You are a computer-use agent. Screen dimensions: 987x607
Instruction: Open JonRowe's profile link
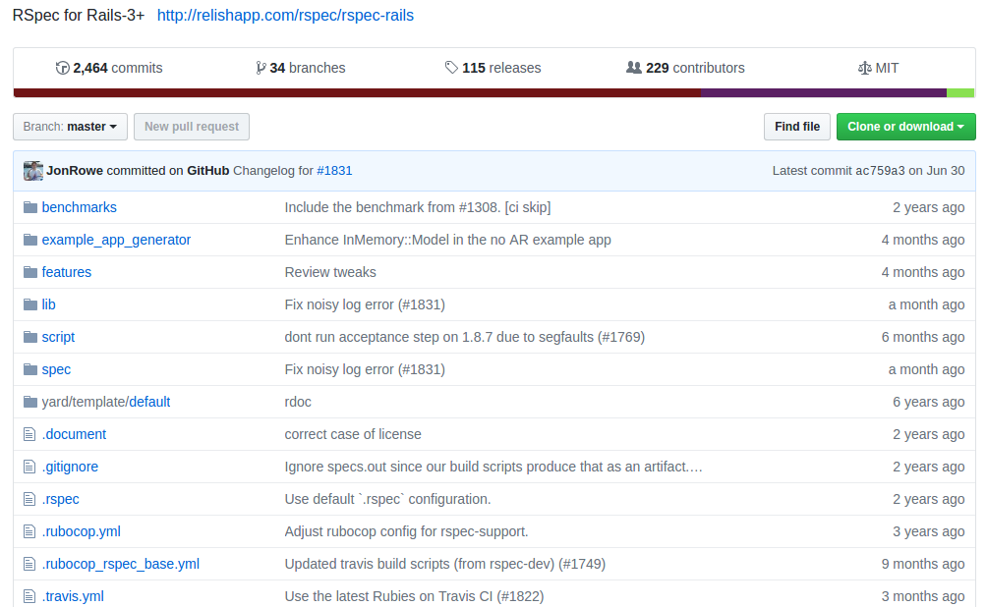75,171
